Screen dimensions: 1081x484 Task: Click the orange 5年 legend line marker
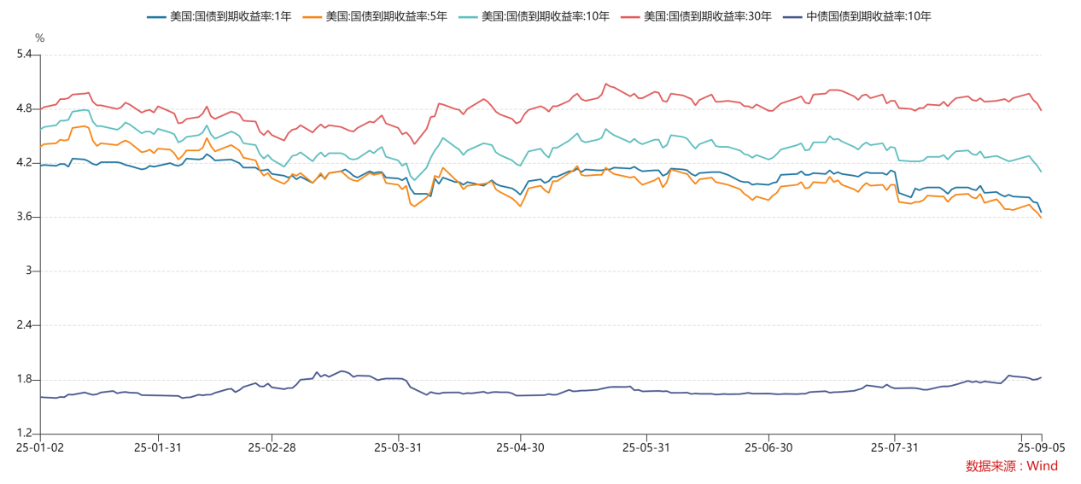click(313, 16)
